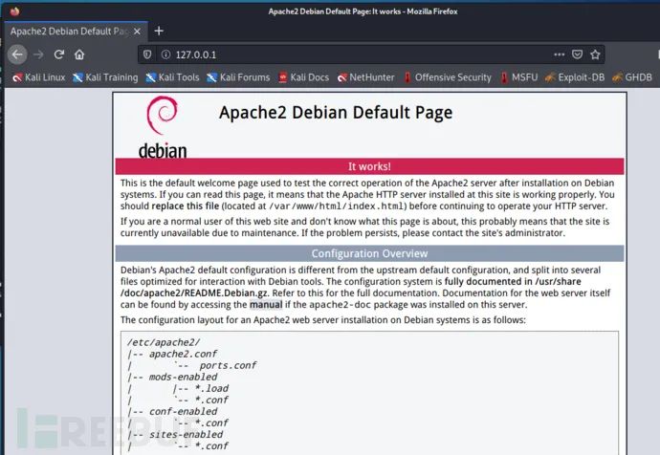
Task: Open the Kali Linux bookmark
Action: click(38, 77)
